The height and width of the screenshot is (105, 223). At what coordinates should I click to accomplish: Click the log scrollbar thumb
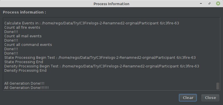coord(218,86)
